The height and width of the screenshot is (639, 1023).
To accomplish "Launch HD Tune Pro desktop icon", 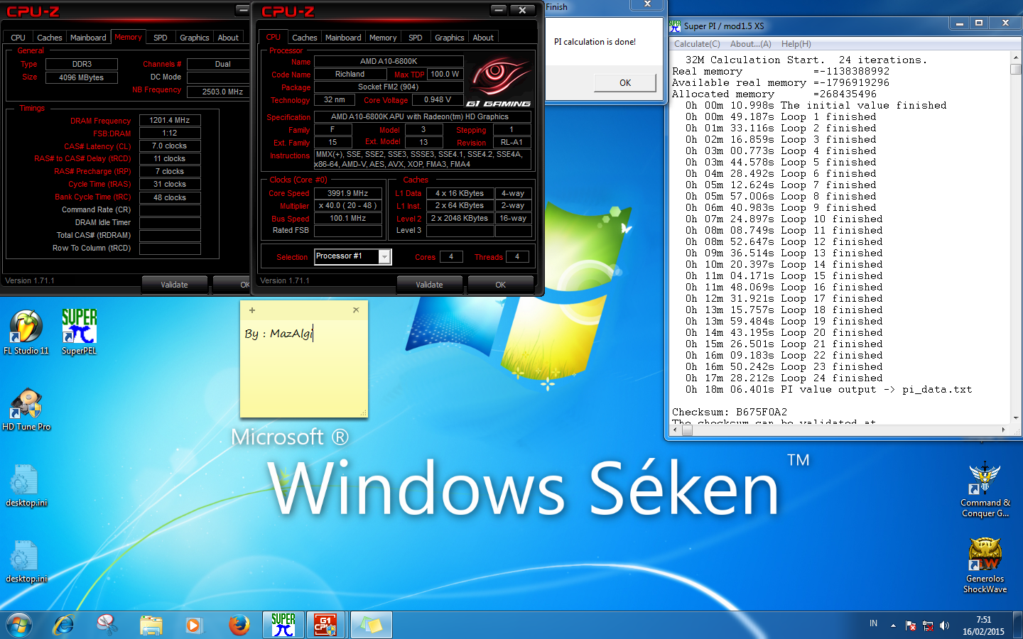I will coord(26,409).
